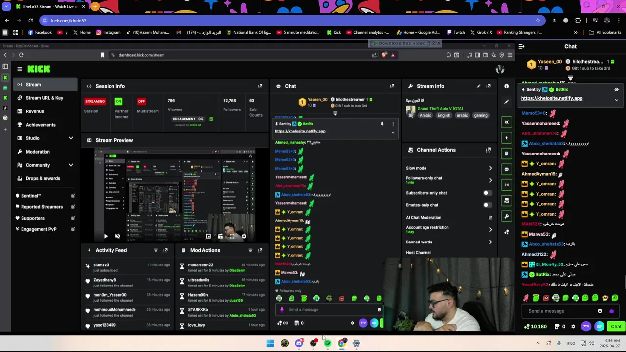Expand Account age restriction options
Screen dimensions: 626x352
[490, 230]
